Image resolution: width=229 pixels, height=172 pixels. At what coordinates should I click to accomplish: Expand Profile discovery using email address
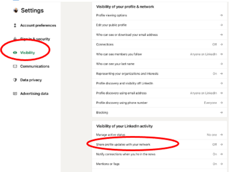[x=159, y=93]
